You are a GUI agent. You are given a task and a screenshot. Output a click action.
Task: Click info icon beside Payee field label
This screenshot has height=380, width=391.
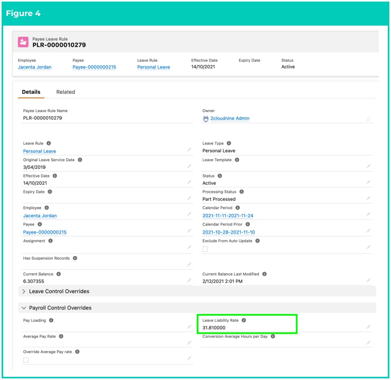[40, 224]
